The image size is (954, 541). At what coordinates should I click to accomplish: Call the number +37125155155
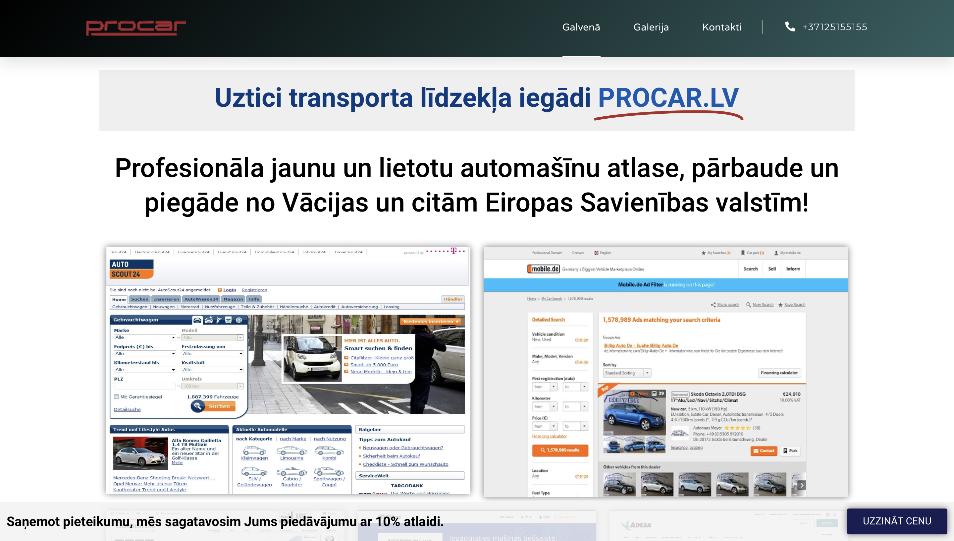click(x=834, y=27)
